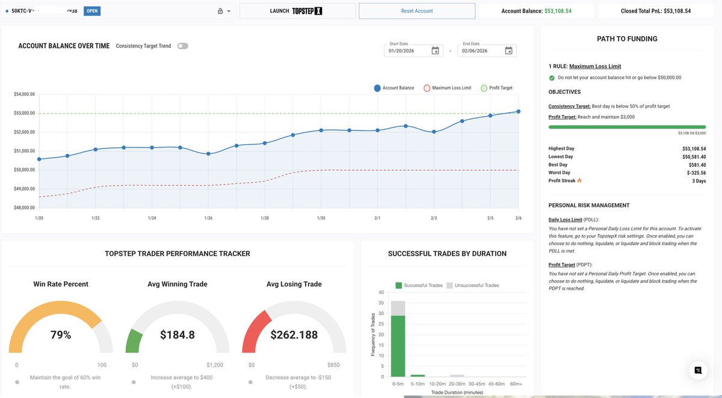This screenshot has height=398, width=722.
Task: Click the 1/30 x-axis date label
Action: (321, 218)
